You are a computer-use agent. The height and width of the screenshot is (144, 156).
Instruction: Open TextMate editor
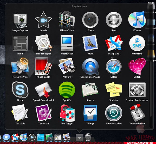point(43,113)
